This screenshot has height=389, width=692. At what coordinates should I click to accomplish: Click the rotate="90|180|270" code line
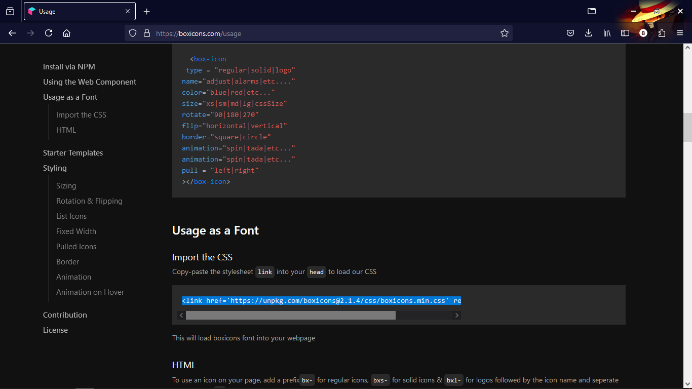point(220,114)
